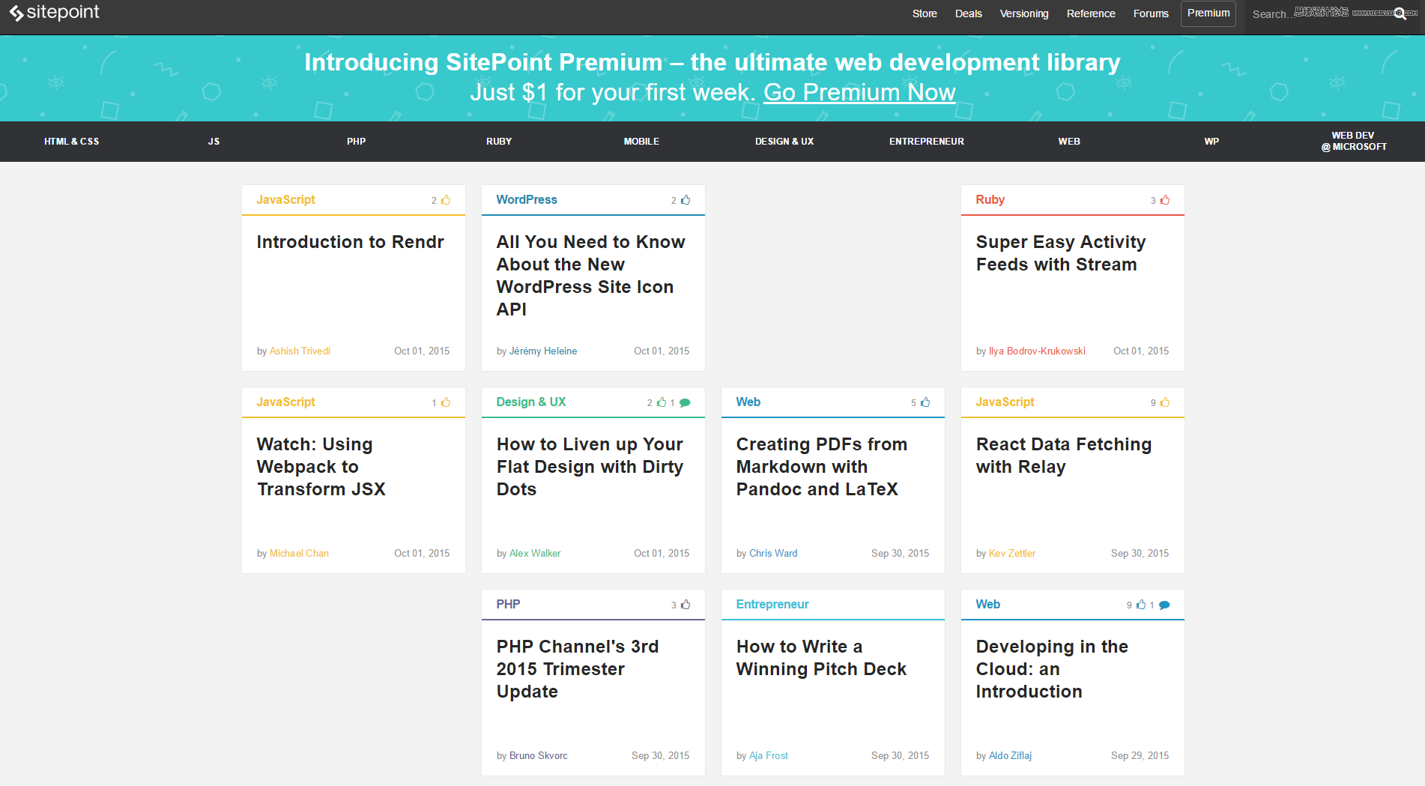Screen dimensions: 1425x786
Task: Open the Store link
Action: 925,13
